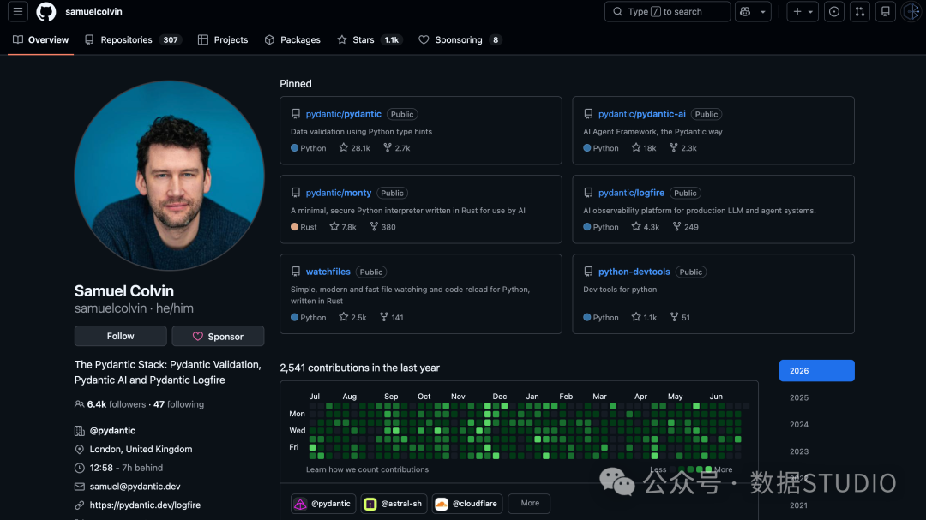
Task: Click the Rust language dot on pydantic/monty
Action: 294,227
